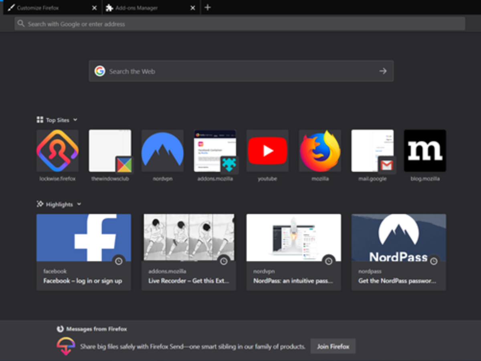
Task: Click the Top Sites grid icon
Action: coord(40,120)
